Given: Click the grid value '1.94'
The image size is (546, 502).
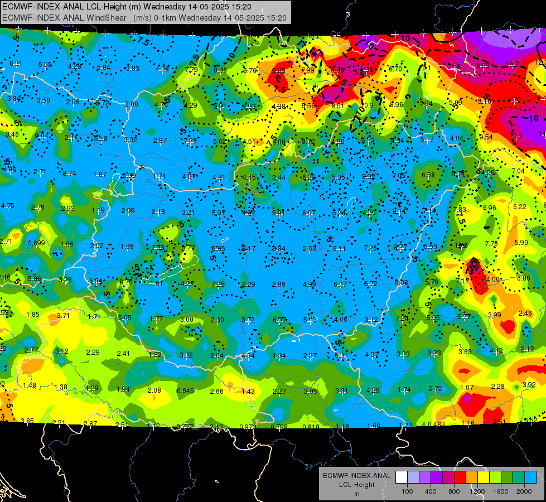Looking at the screenshot, I should (x=123, y=389).
